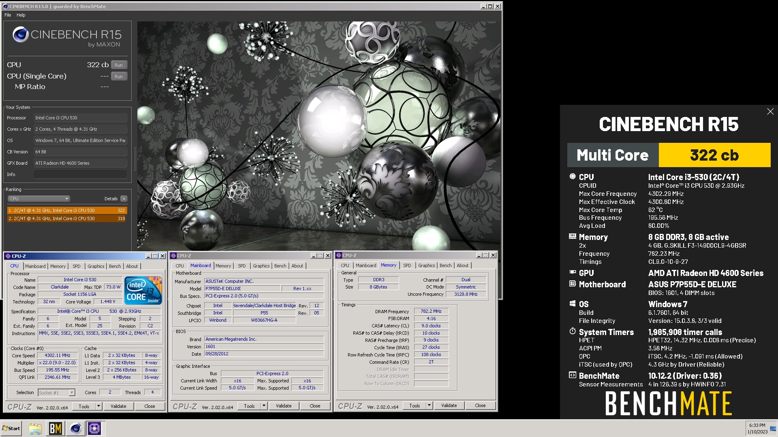This screenshot has width=778, height=437.
Task: Open BenchMate from the taskbar
Action: 56,429
